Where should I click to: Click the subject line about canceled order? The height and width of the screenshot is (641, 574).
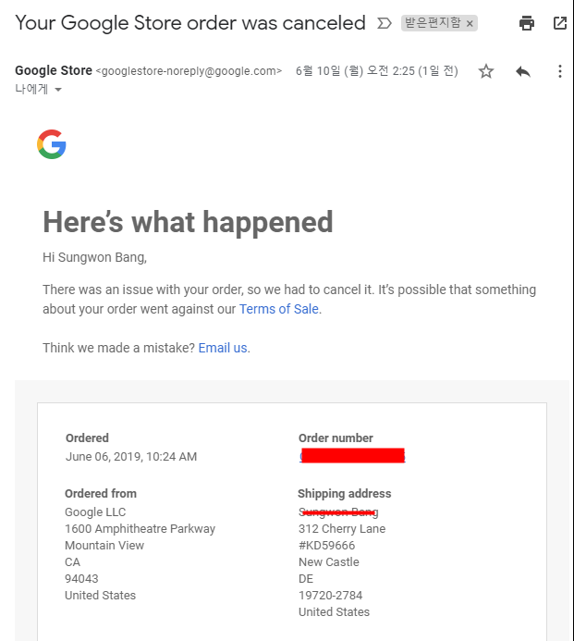tap(190, 23)
